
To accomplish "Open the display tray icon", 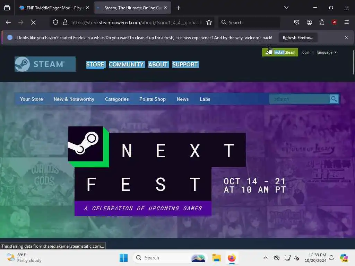I will [287, 258].
